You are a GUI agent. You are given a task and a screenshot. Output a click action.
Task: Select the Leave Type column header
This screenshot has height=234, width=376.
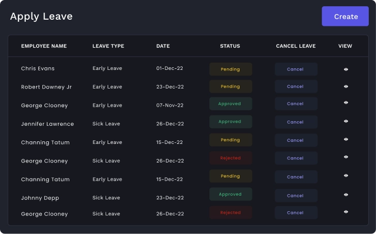108,46
